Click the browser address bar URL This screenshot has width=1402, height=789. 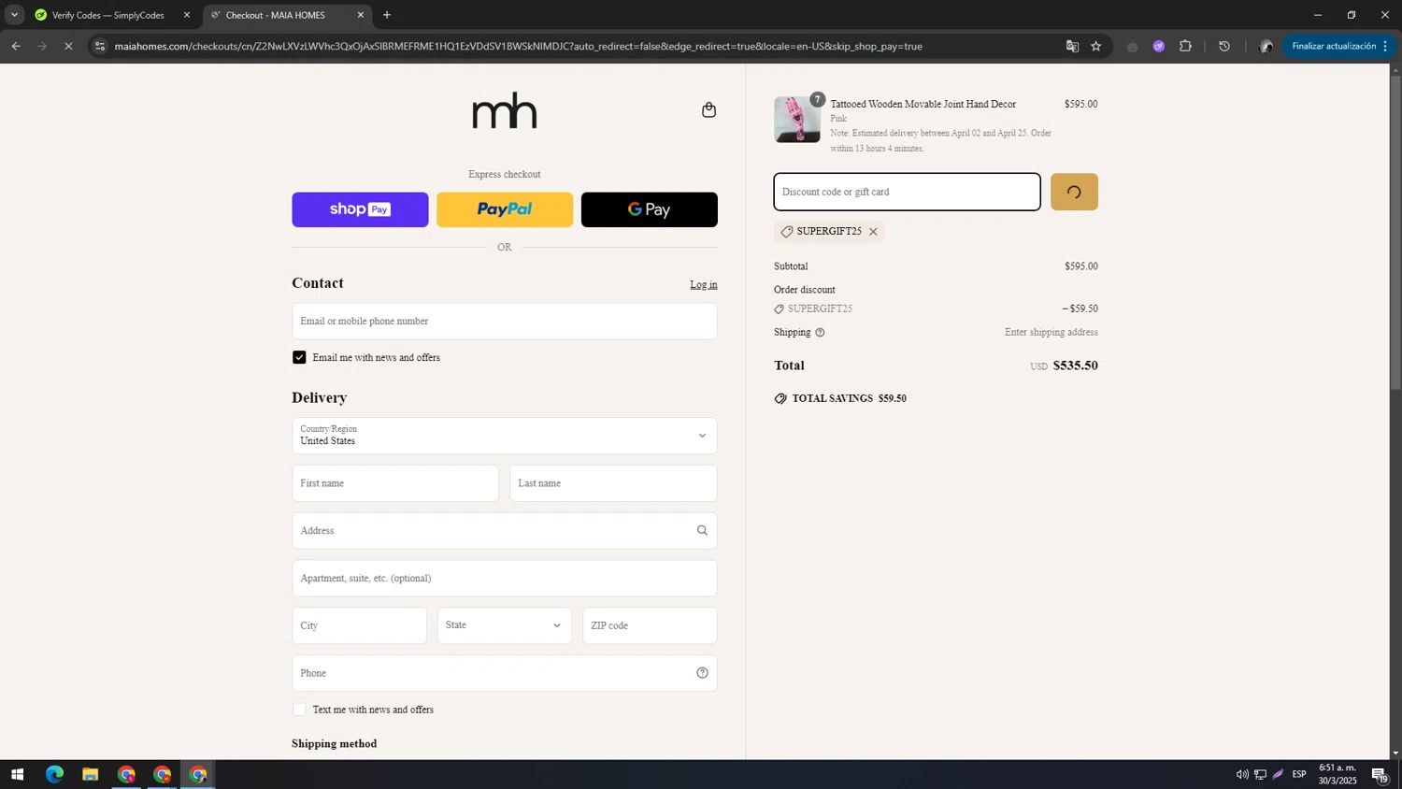519,46
